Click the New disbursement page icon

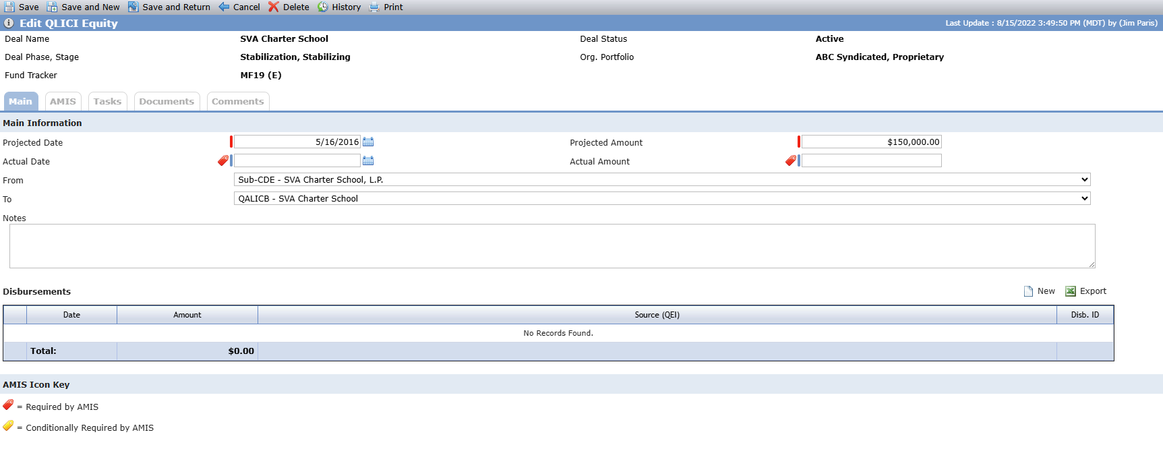coord(1028,291)
